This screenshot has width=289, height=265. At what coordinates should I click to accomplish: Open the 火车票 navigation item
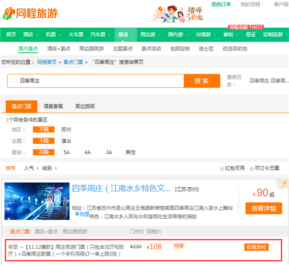[x=76, y=34]
